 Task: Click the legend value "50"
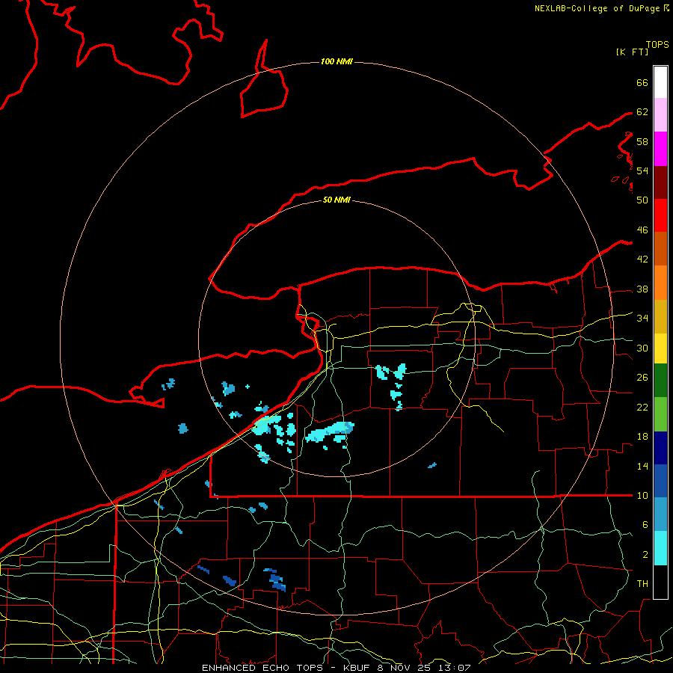(x=642, y=200)
